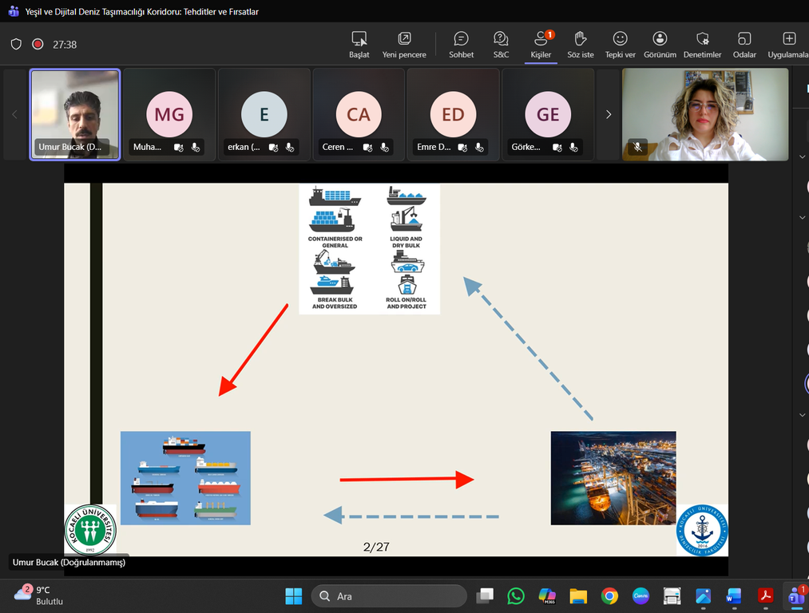Click the shield privacy icon
The height and width of the screenshot is (613, 809).
[16, 45]
